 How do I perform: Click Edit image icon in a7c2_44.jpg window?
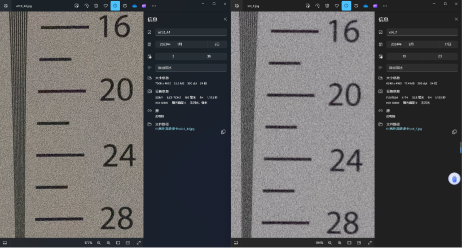77,5
